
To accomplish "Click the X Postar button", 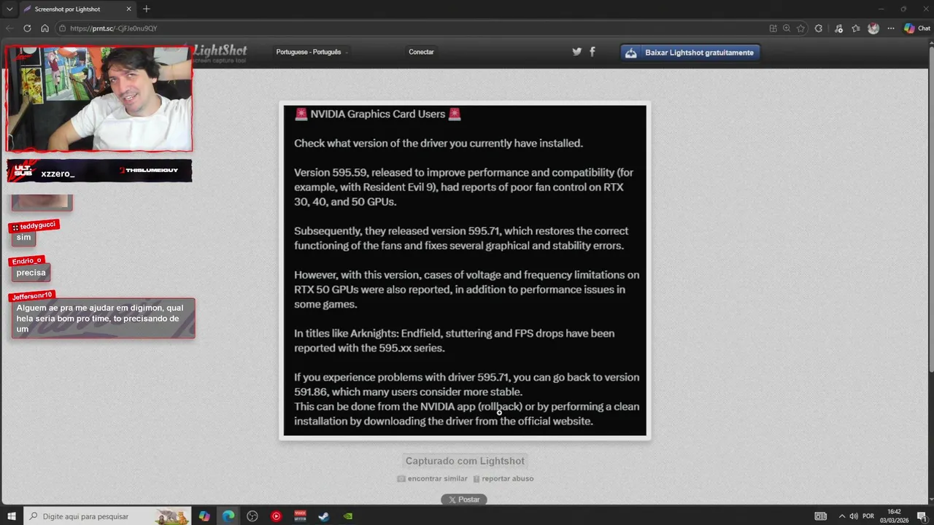I will [x=464, y=499].
